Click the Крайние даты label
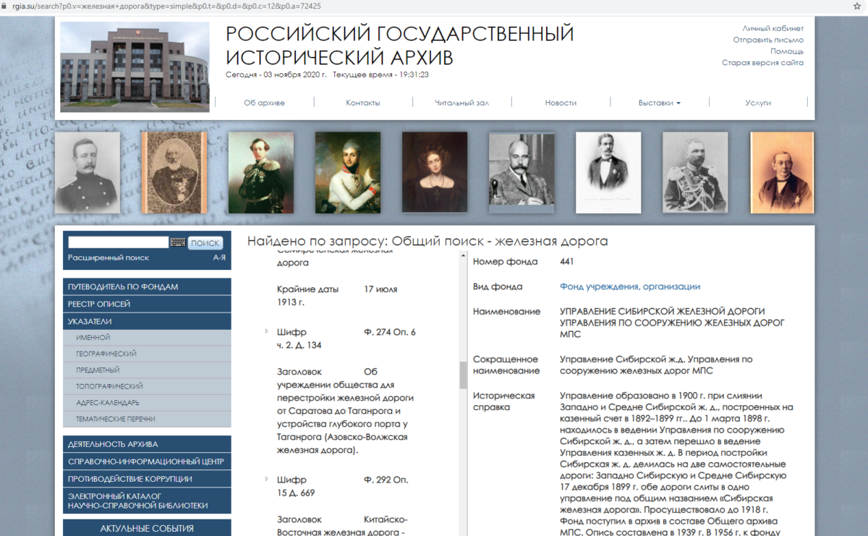 coord(307,289)
